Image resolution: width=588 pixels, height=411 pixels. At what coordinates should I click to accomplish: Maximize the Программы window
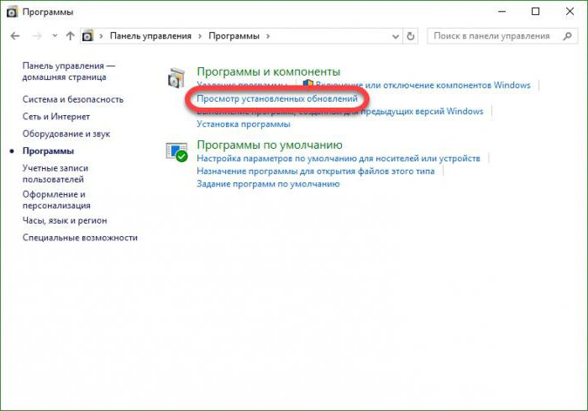(536, 12)
